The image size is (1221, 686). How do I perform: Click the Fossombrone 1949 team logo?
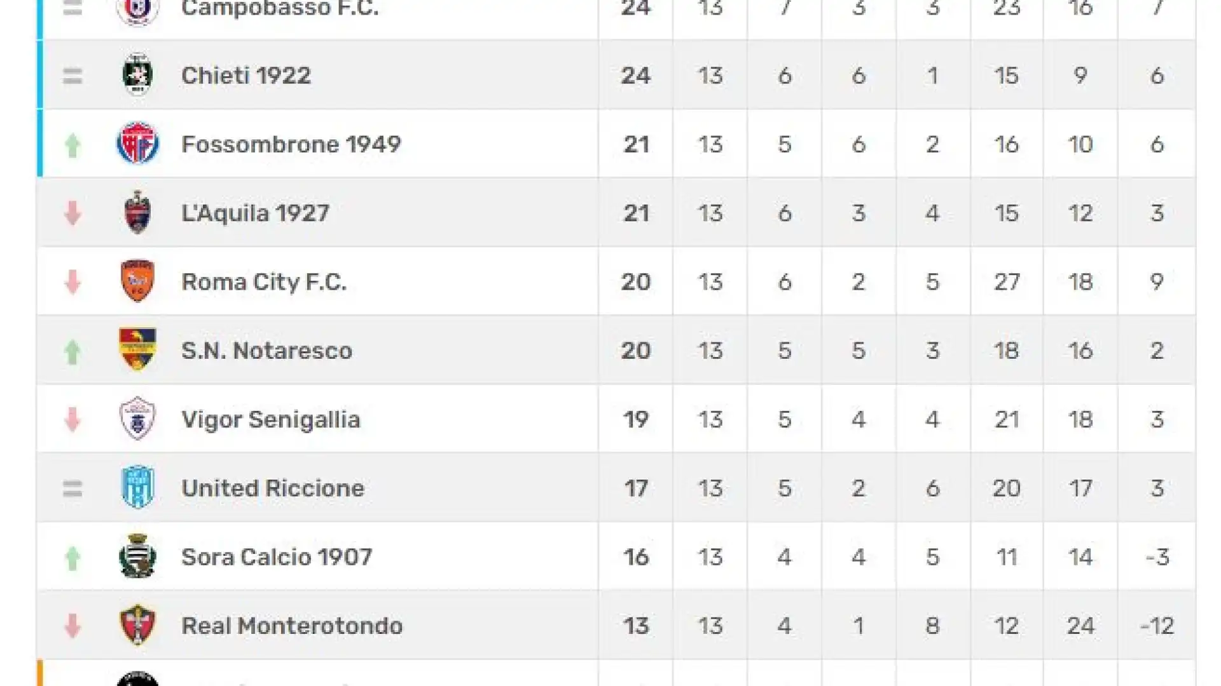tap(137, 144)
